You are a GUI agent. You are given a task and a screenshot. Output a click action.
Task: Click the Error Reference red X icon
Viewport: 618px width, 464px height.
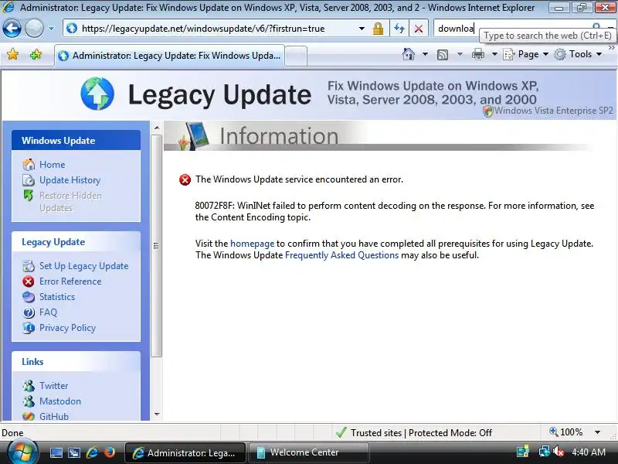click(29, 281)
